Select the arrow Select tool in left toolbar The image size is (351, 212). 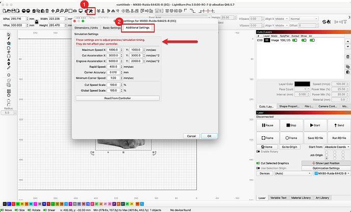[9, 35]
